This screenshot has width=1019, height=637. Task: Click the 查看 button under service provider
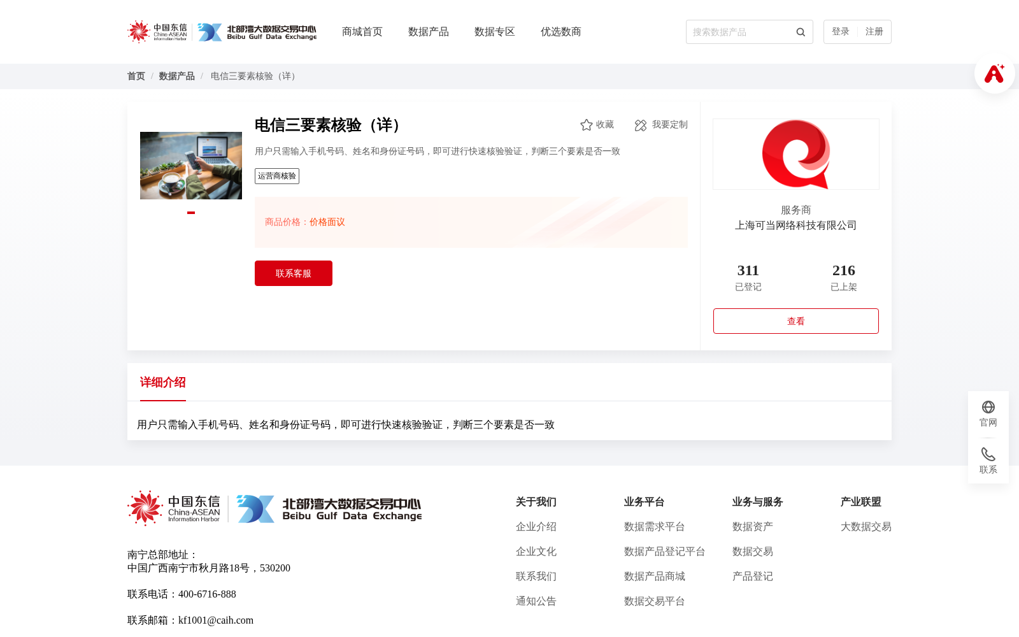point(796,321)
